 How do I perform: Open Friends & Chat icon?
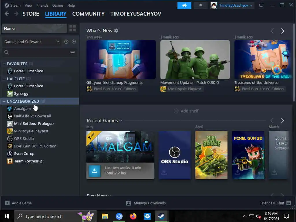click(289, 203)
